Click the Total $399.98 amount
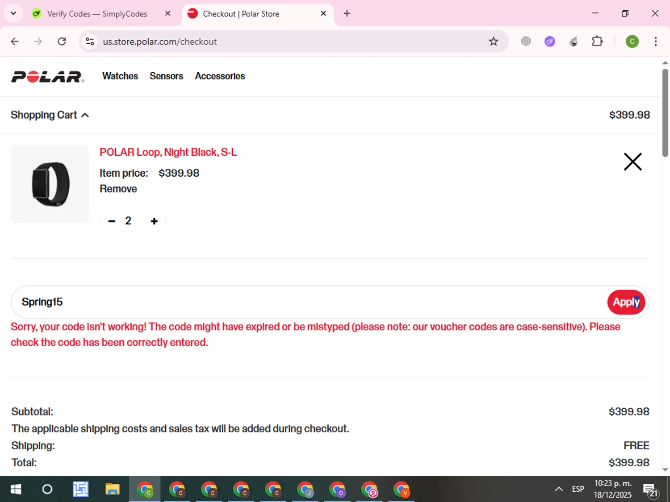 [628, 462]
